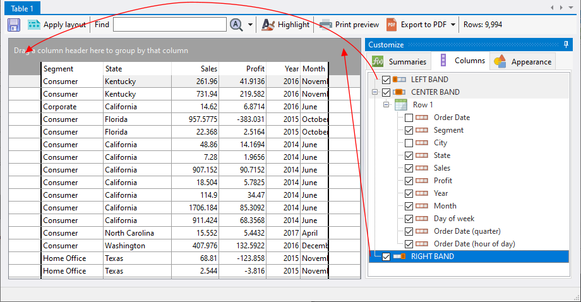Viewport: 581px width, 302px height.
Task: Check the City column checkbox
Action: 409,143
